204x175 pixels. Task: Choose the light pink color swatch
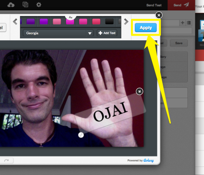[57, 21]
